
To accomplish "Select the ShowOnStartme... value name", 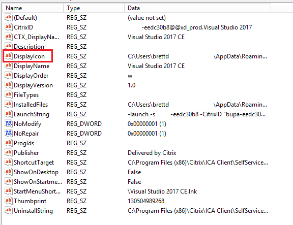I will pos(38,182).
